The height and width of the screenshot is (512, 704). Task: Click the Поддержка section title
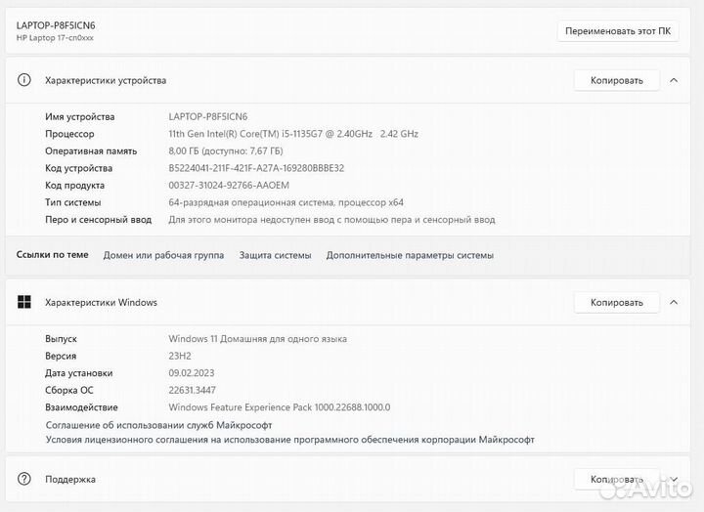coord(70,479)
